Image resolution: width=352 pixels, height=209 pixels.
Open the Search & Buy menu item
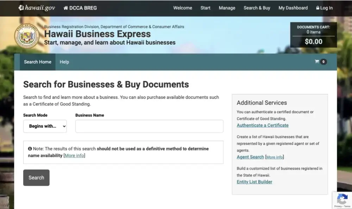pyautogui.click(x=257, y=8)
